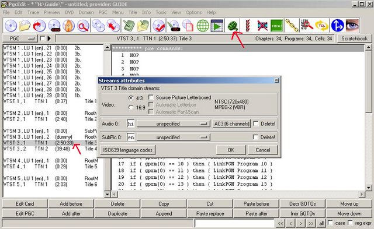Click the green film reel streams icon
Viewport: 374px width, 229px height.
233,26
